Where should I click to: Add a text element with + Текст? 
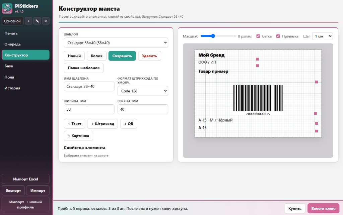click(74, 124)
